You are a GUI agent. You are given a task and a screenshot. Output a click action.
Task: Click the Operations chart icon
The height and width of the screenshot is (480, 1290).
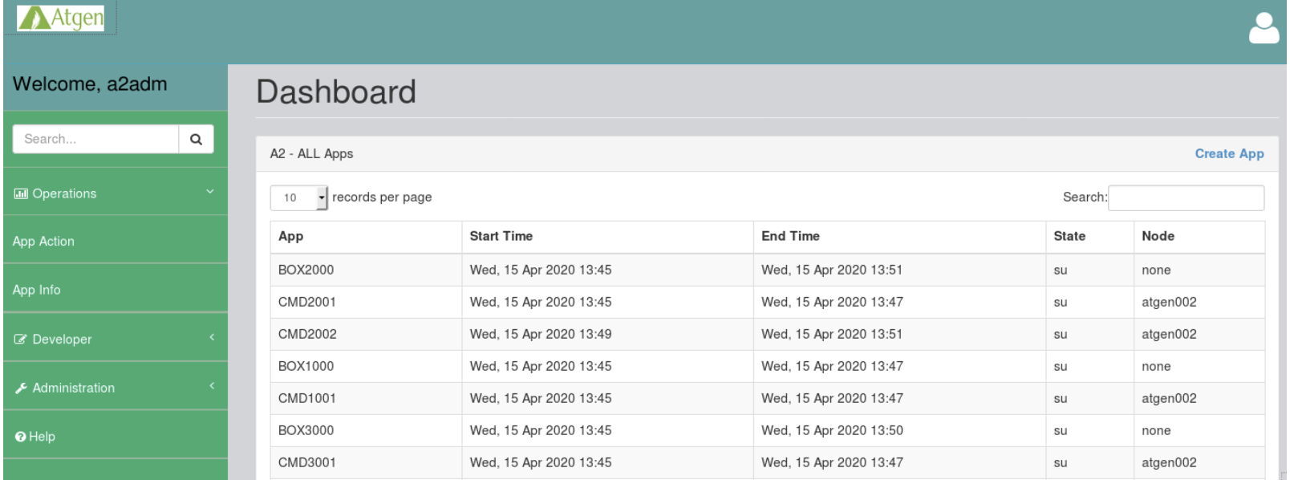tap(21, 193)
